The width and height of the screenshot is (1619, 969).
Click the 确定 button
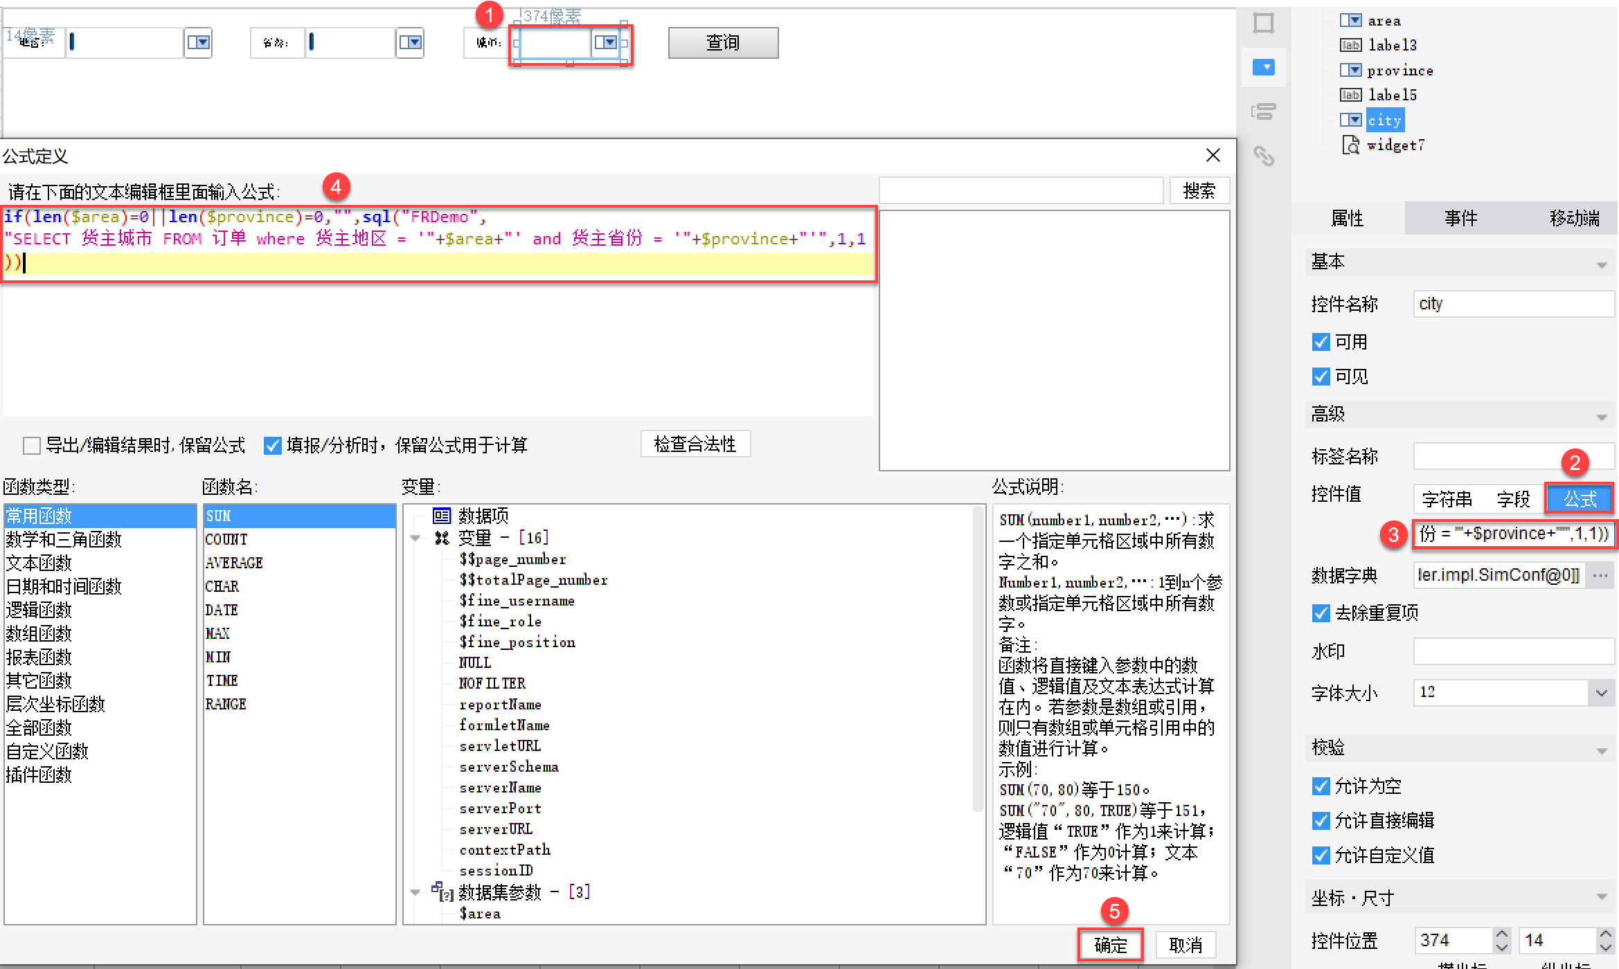1110,945
